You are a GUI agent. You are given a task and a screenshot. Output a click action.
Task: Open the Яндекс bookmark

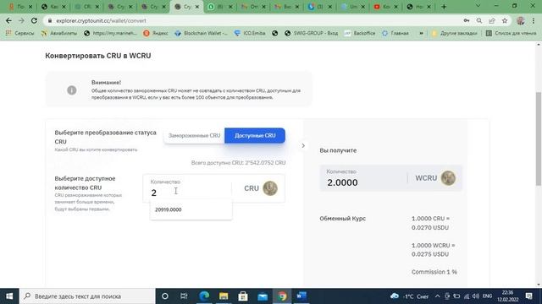click(x=156, y=34)
